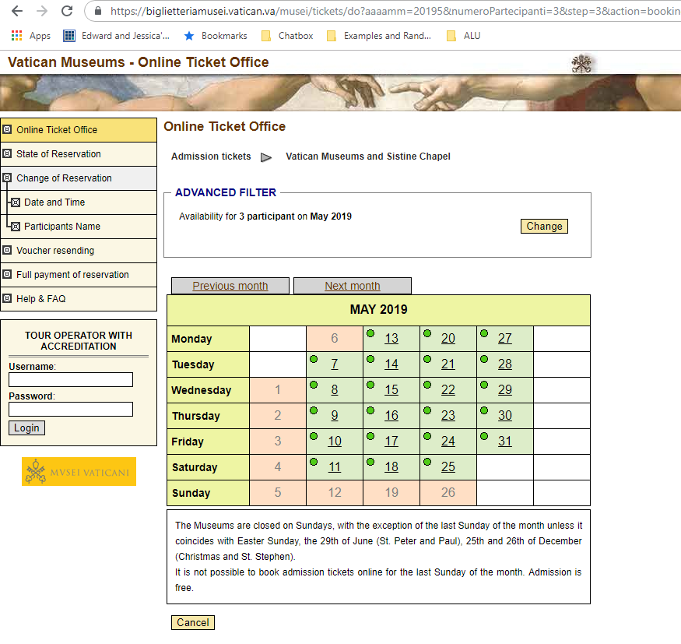Screen dimensions: 681x644
Task: Select Monday May 27
Action: (x=504, y=339)
